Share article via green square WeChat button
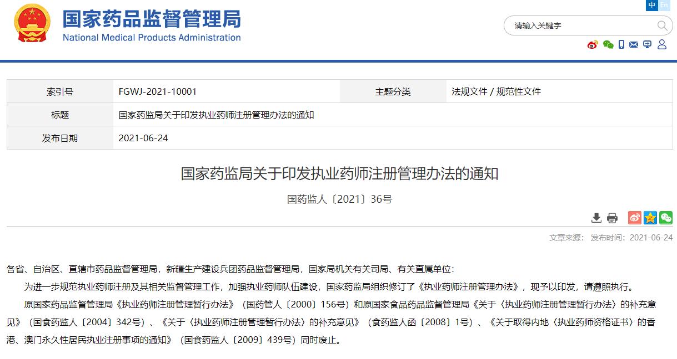The width and height of the screenshot is (677, 359). pyautogui.click(x=666, y=218)
